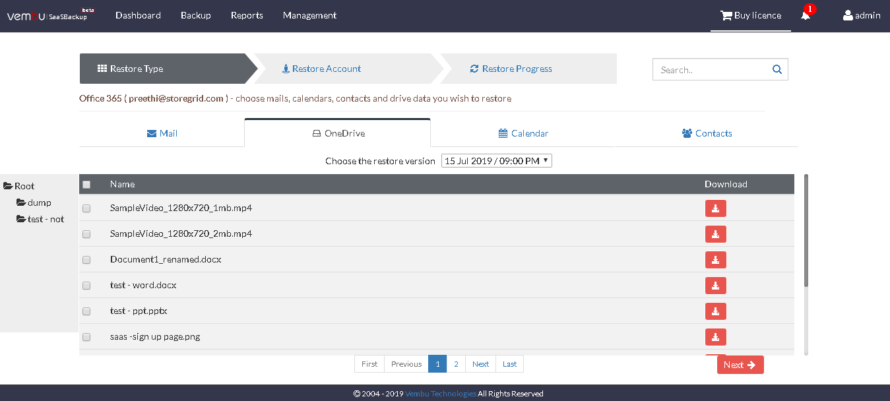Select the OneDrive tab
The width and height of the screenshot is (890, 401).
pyautogui.click(x=338, y=133)
